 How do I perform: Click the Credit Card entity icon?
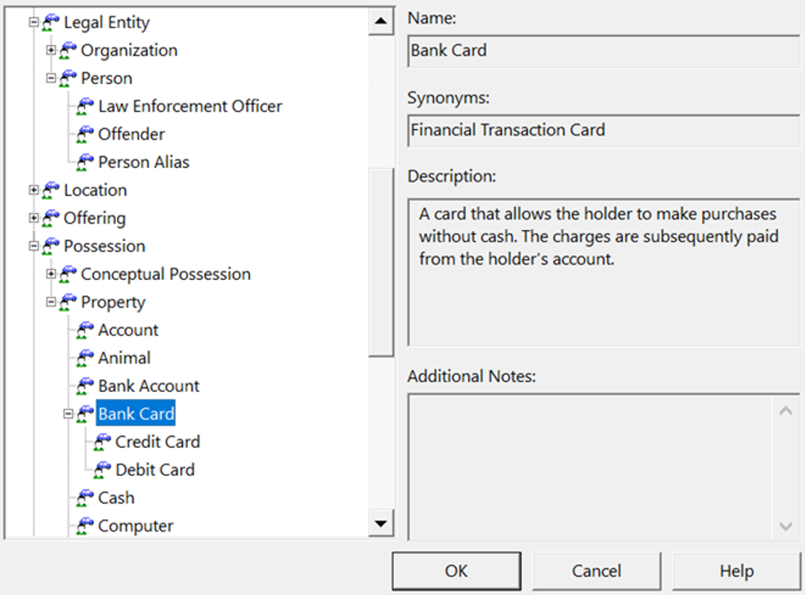click(102, 442)
